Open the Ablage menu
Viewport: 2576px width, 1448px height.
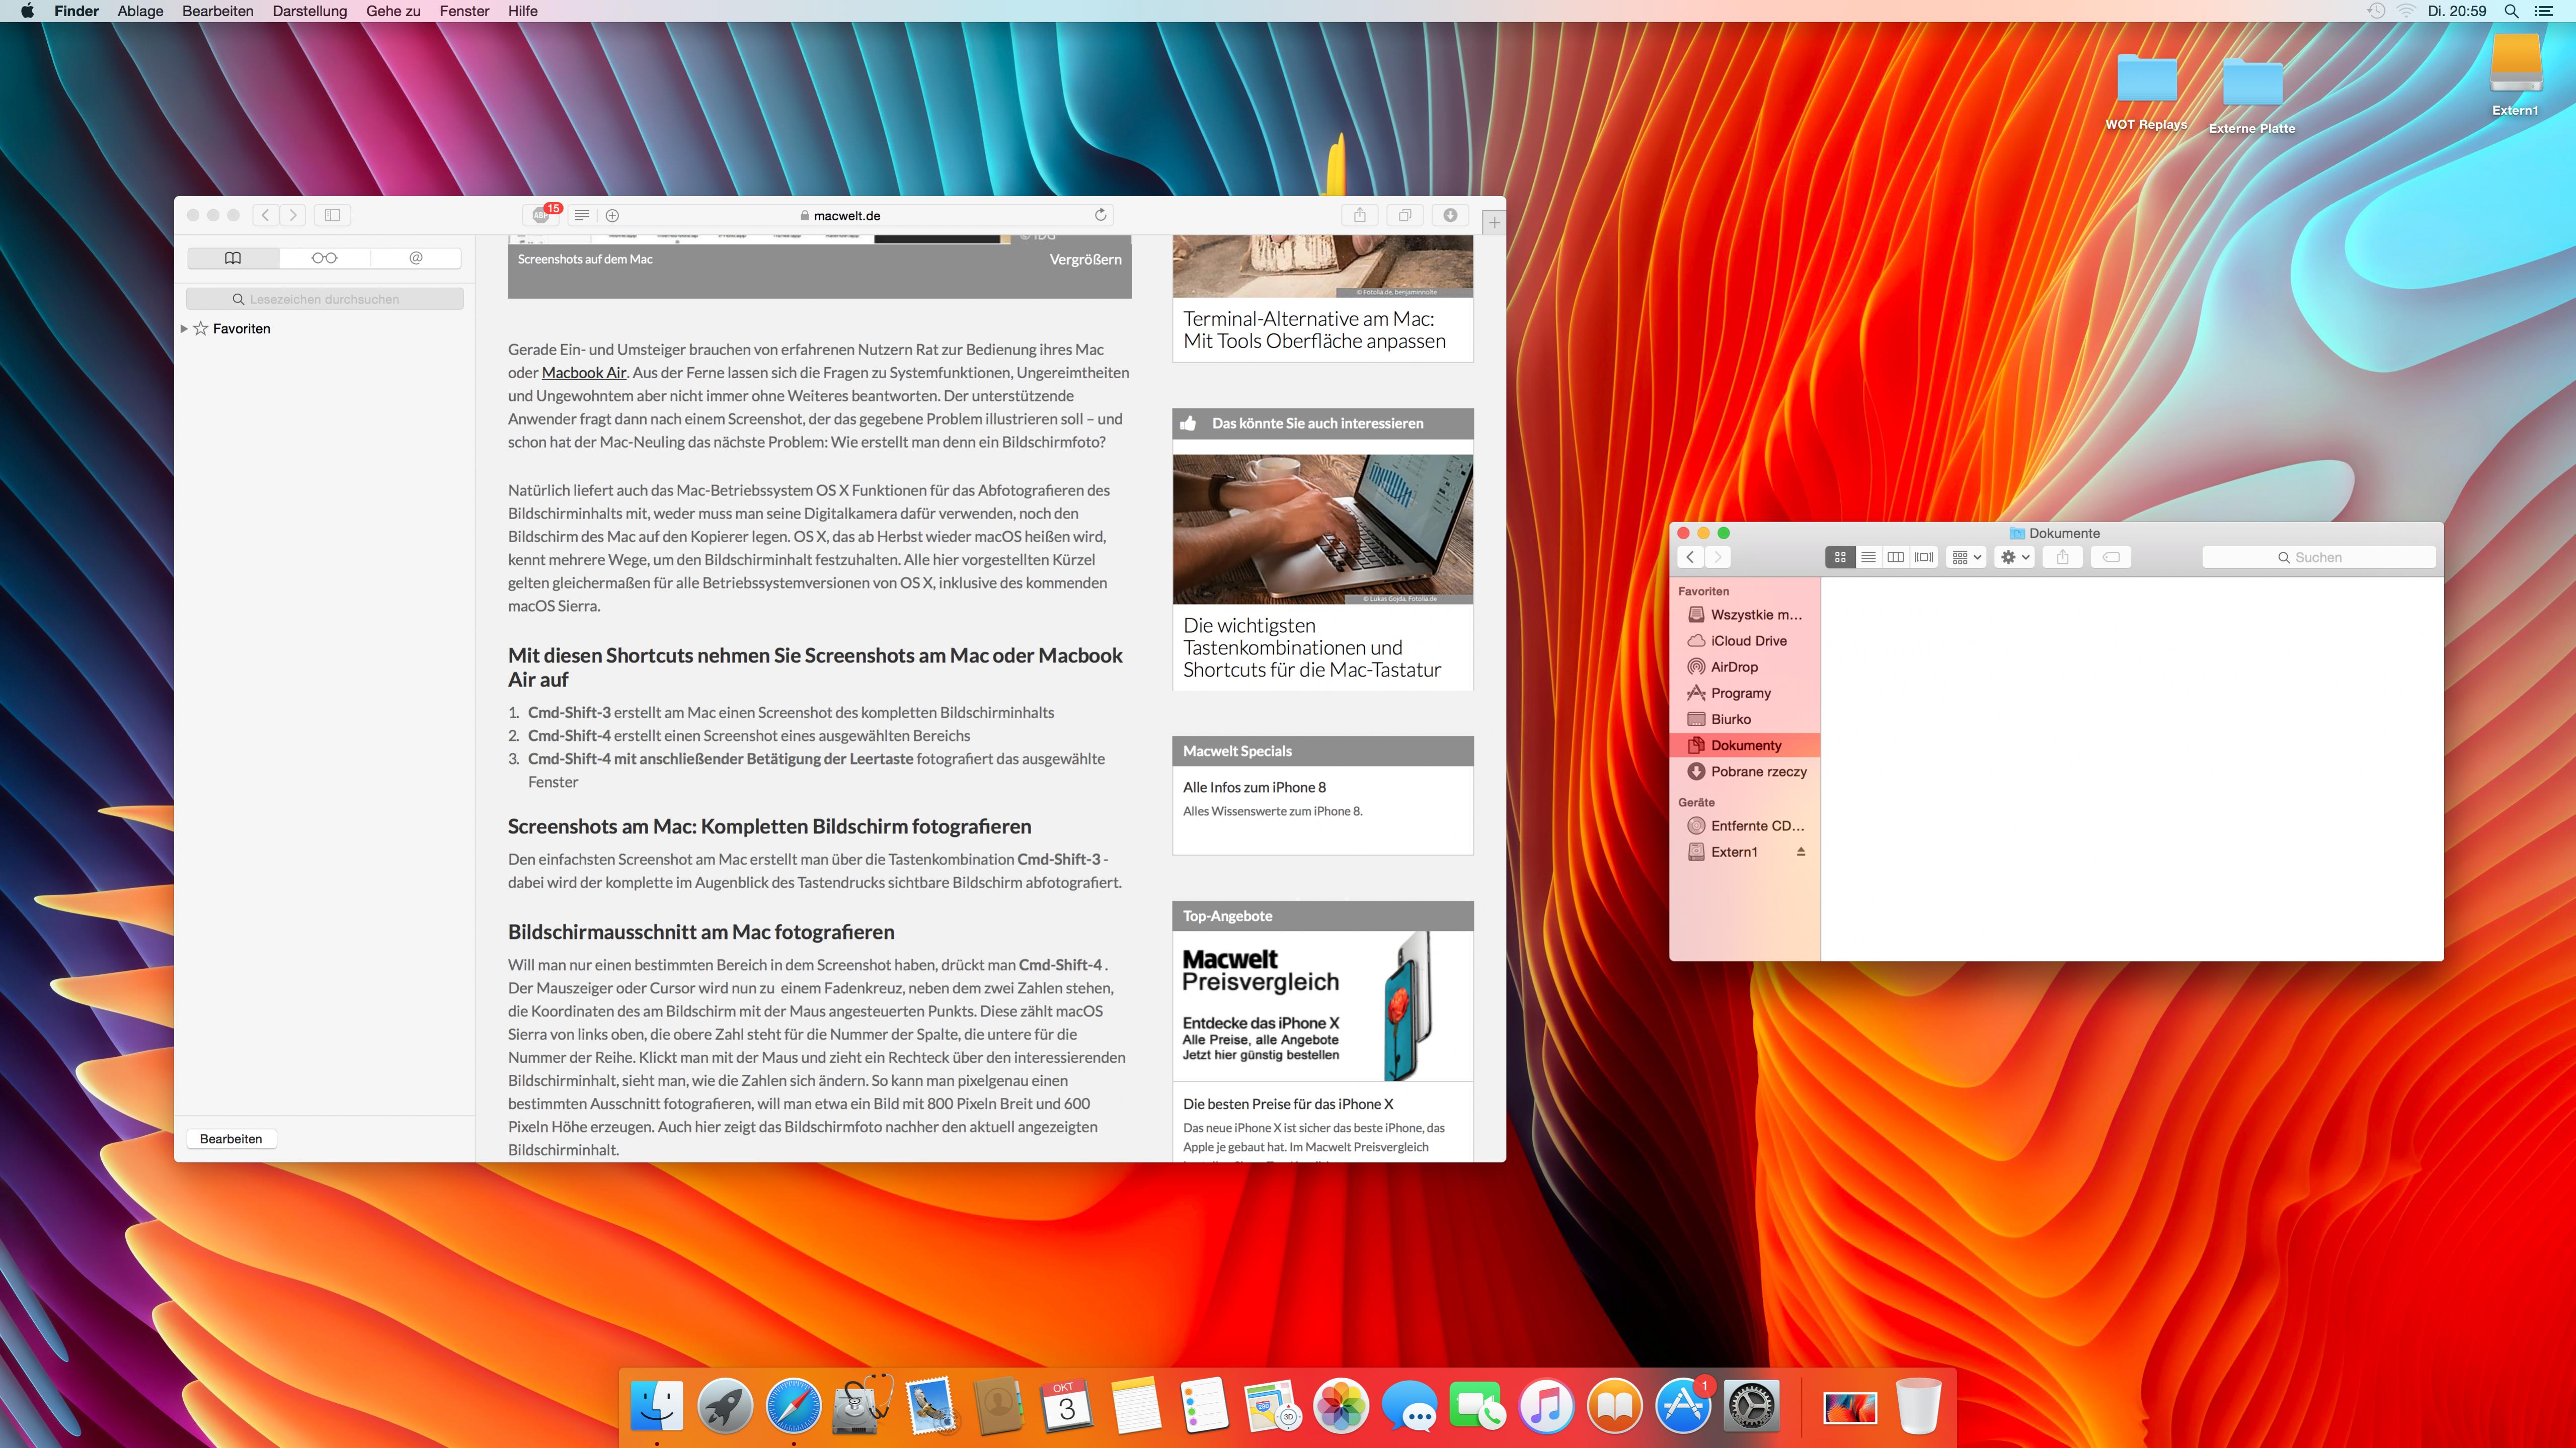pyautogui.click(x=140, y=11)
